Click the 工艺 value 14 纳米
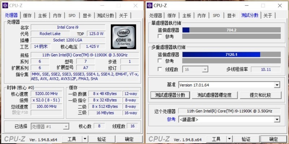289x144 pixels. click(41, 46)
